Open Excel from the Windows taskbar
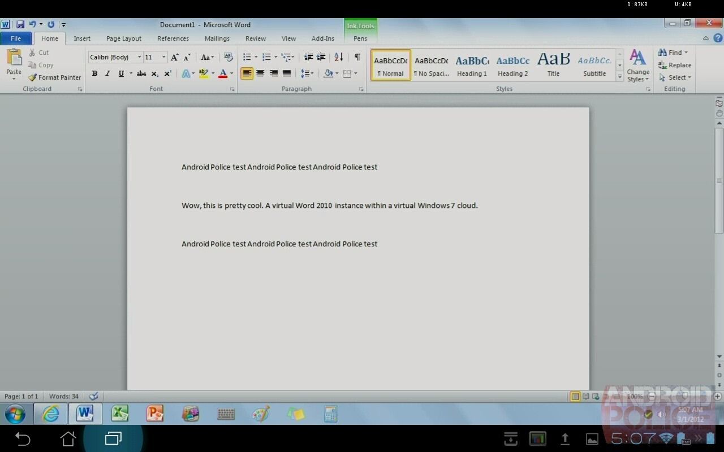The height and width of the screenshot is (452, 724). click(x=120, y=414)
